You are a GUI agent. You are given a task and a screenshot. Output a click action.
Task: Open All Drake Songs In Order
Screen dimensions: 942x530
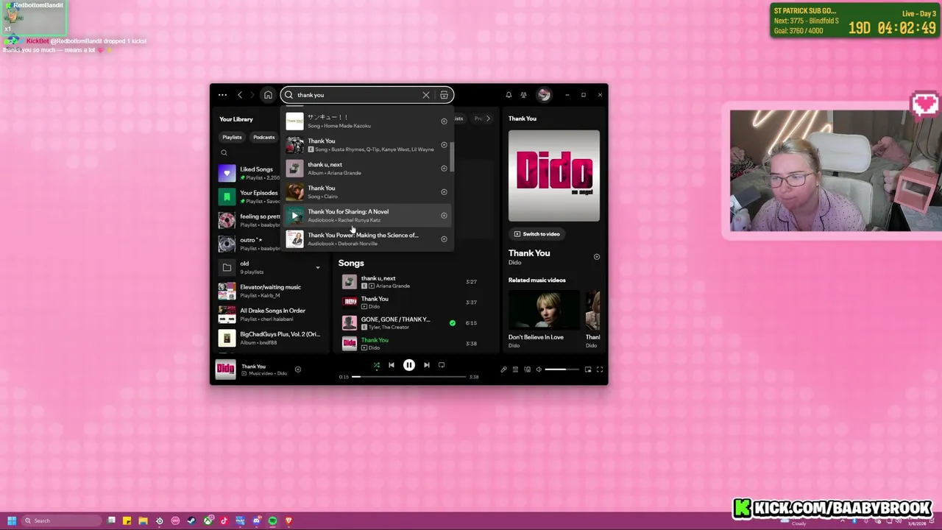(270, 314)
